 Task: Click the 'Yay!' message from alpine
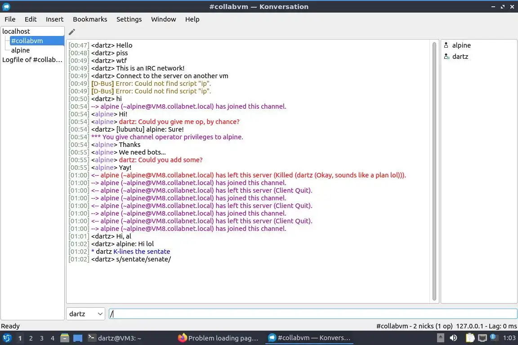[125, 168]
